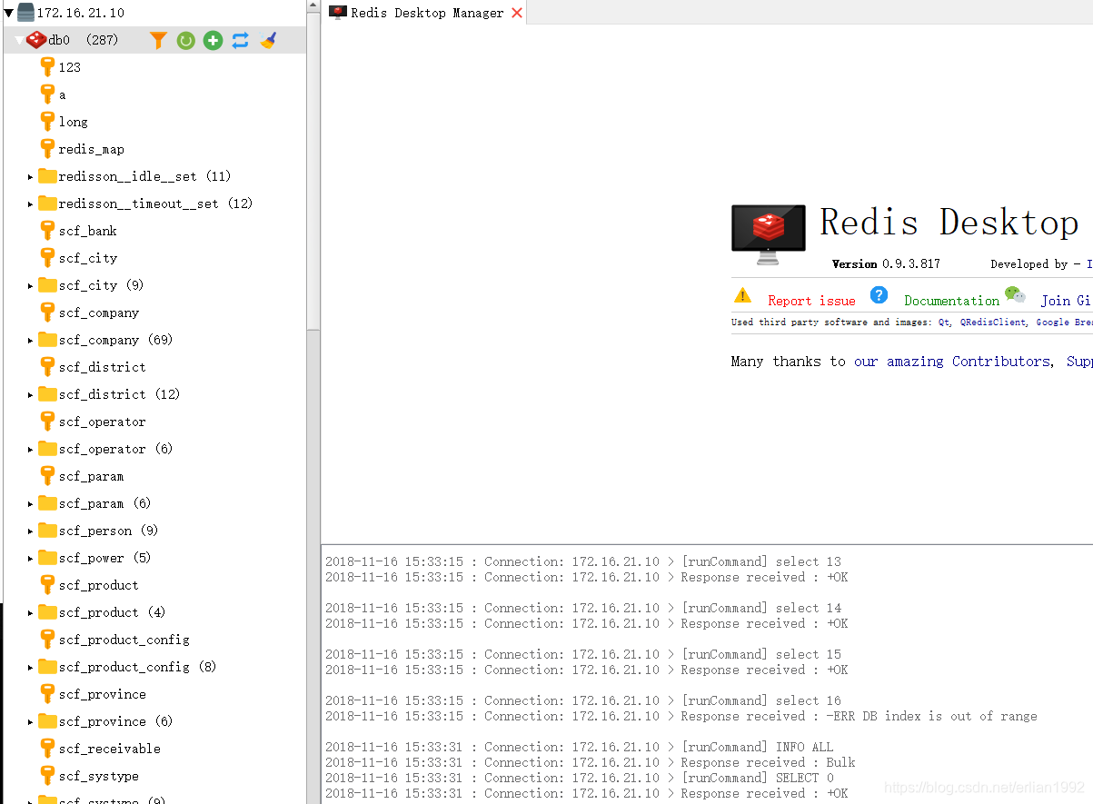Image resolution: width=1093 pixels, height=804 pixels.
Task: Click the key icon next to long
Action: pyautogui.click(x=47, y=121)
